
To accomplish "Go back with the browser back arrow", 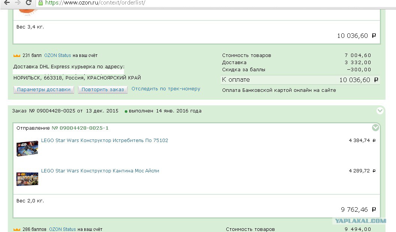I will tap(7, 3).
